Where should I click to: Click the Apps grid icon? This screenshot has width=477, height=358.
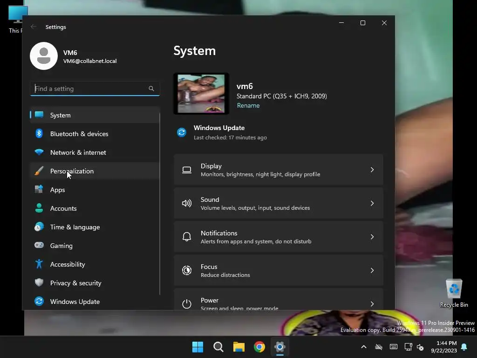click(x=39, y=189)
